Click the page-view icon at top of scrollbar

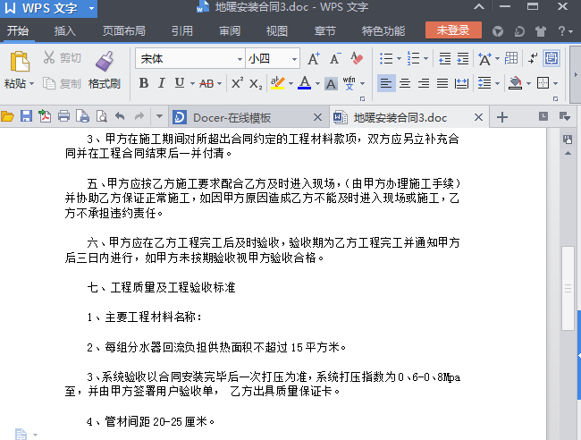(568, 140)
